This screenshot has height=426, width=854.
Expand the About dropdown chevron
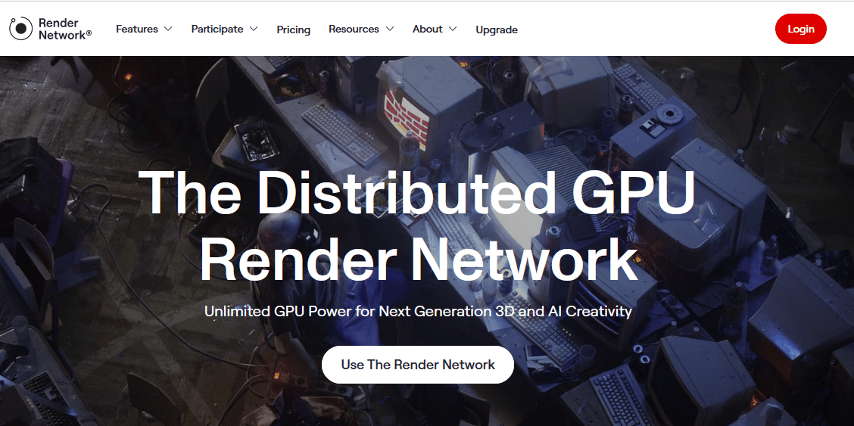(453, 29)
